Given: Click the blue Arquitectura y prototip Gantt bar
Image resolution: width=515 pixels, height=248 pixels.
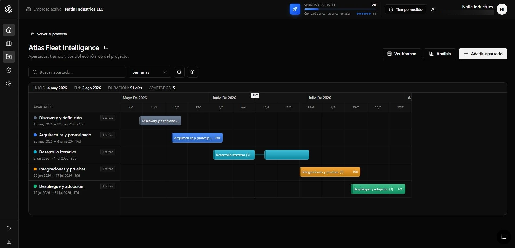Looking at the screenshot, I should coord(197,138).
